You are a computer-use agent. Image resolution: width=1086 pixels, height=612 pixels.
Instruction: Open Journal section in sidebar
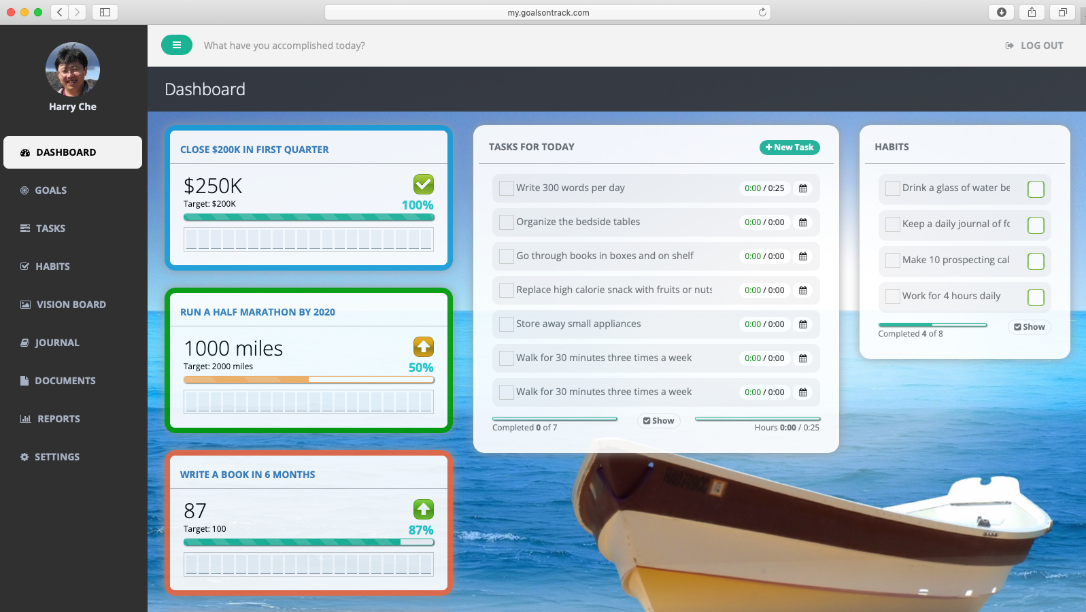57,343
